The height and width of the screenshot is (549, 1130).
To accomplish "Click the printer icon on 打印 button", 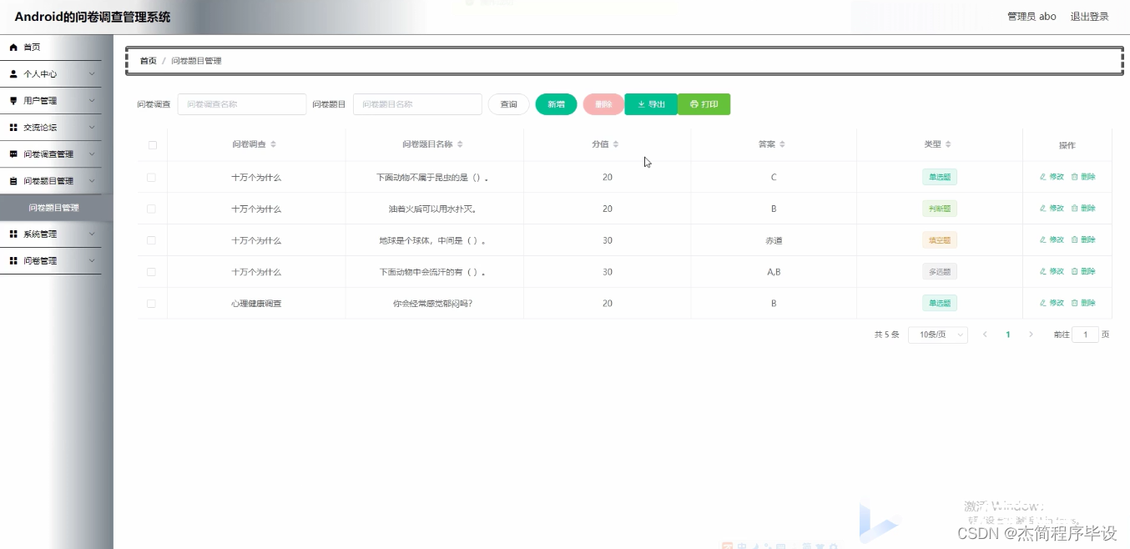I will point(694,104).
